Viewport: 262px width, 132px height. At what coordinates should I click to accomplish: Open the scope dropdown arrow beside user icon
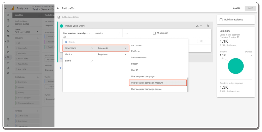coord(201,26)
